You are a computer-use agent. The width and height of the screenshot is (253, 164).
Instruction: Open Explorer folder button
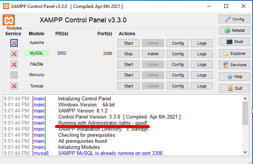coord(234,53)
